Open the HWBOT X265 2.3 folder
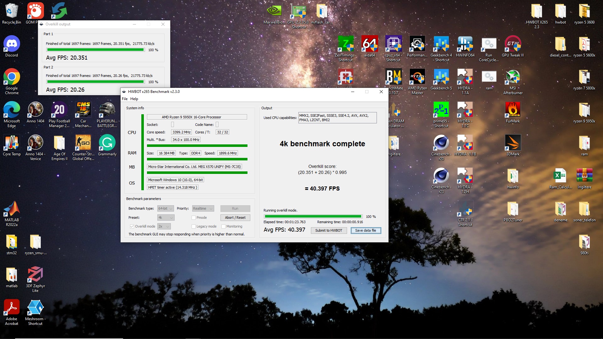This screenshot has width=603, height=339. pyautogui.click(x=537, y=16)
